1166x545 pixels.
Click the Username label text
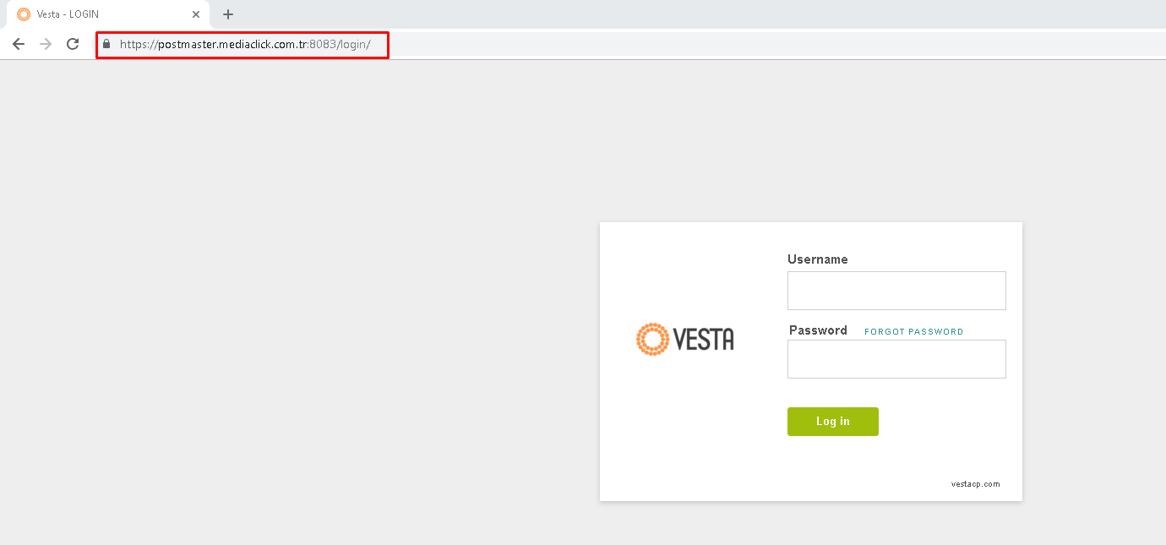817,259
